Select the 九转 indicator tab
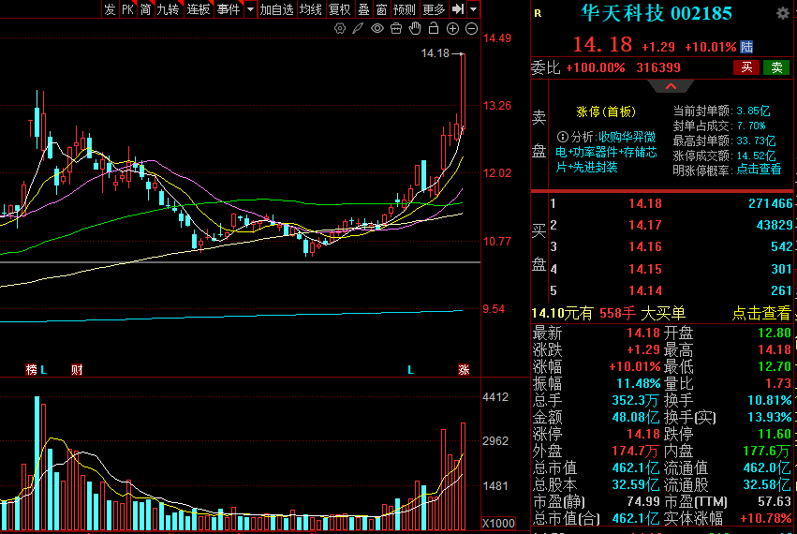The height and width of the screenshot is (534, 797). click(168, 9)
